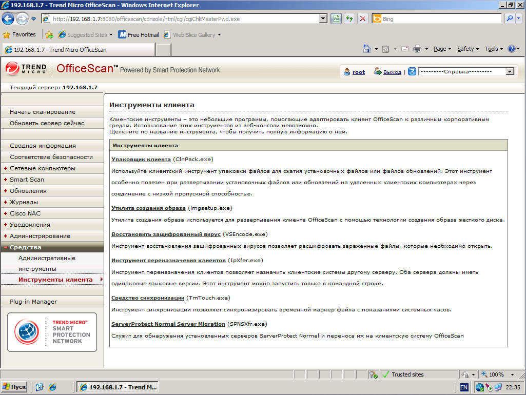
Task: Open Восстановить зашифрованный вирус link
Action: 166,234
